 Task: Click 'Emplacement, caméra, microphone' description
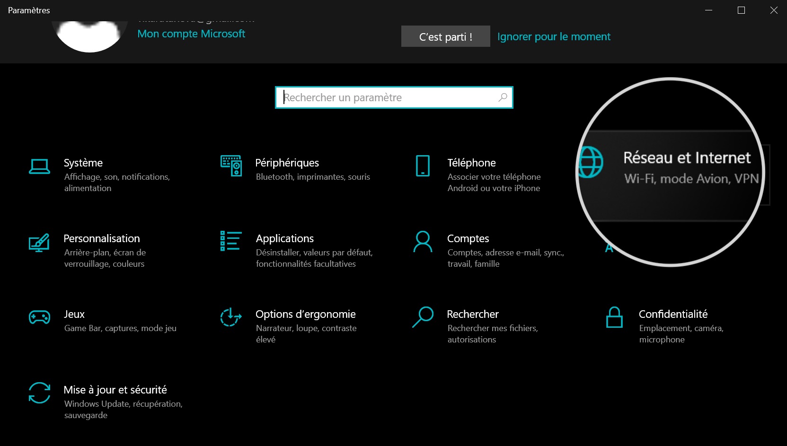(x=681, y=334)
